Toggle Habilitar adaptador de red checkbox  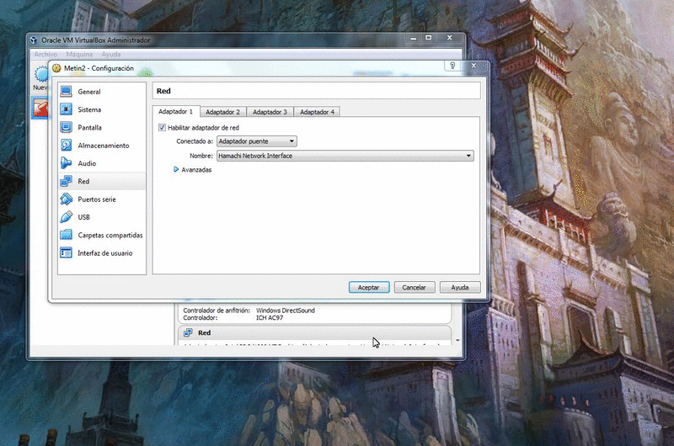[x=162, y=128]
